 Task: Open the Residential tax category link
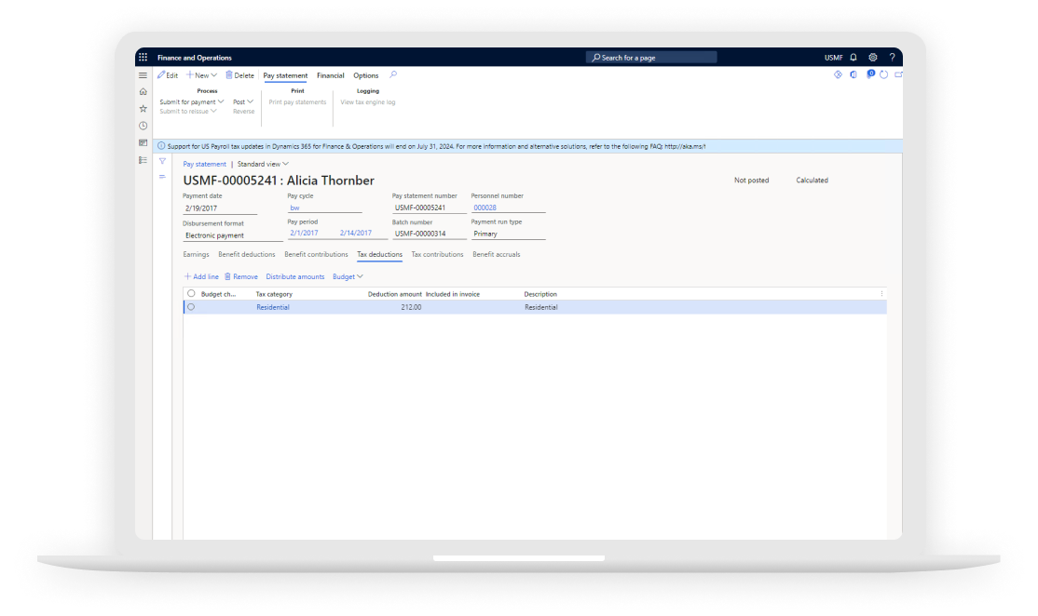pyautogui.click(x=273, y=307)
